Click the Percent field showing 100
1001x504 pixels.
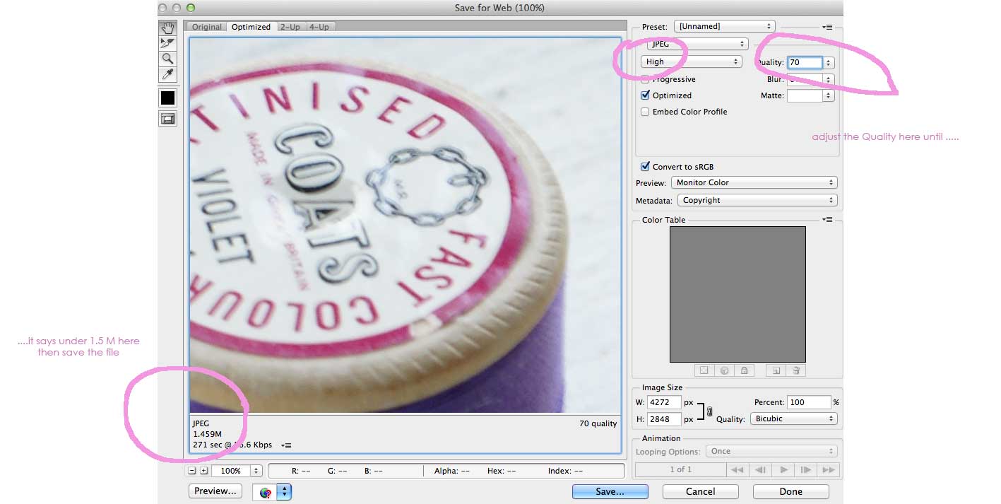click(809, 402)
